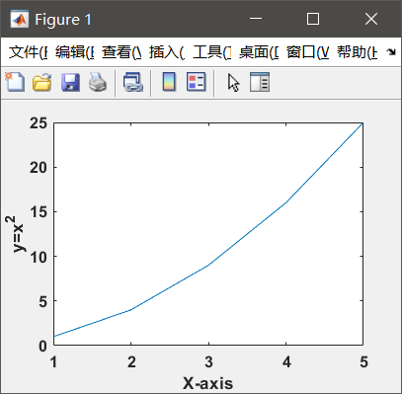Click the y-axis tick label 10
402x394 pixels.
tap(39, 257)
